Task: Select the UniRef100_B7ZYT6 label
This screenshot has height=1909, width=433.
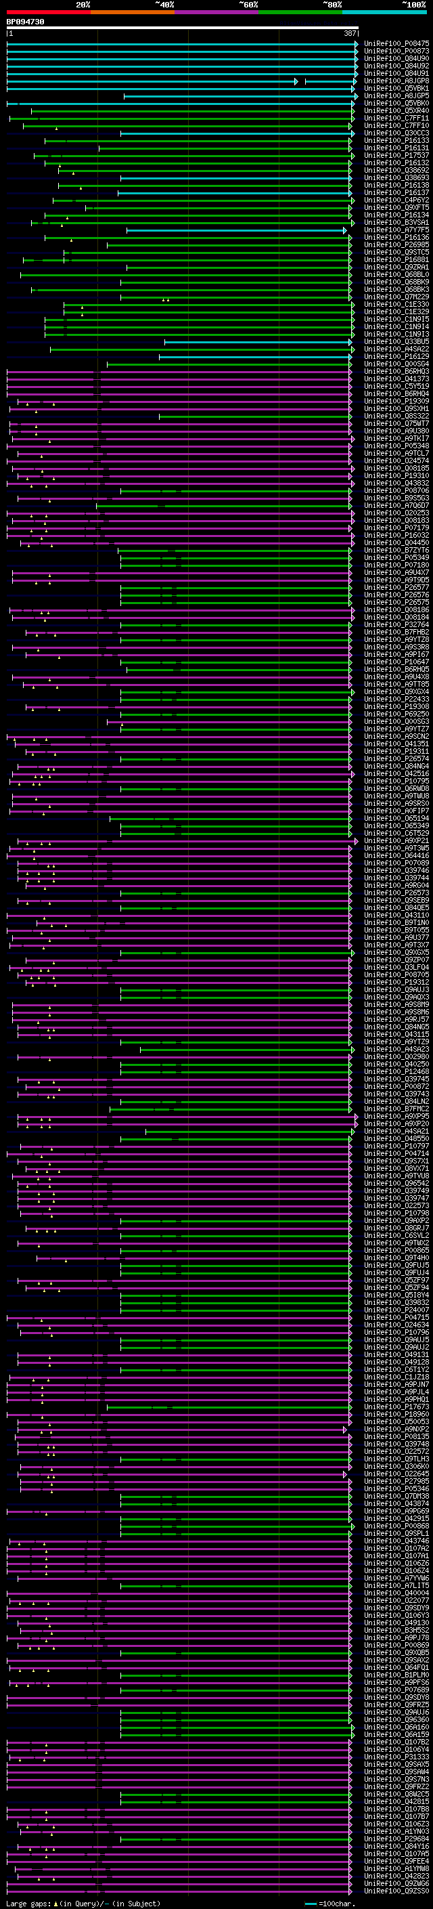Action: pyautogui.click(x=396, y=550)
